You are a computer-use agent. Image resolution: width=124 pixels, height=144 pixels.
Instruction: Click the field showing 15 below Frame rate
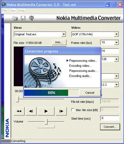tap(110, 51)
